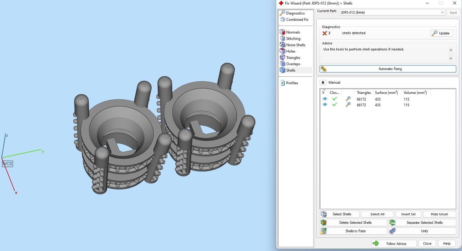Open the Profiles page
462x251 pixels.
tap(289, 83)
